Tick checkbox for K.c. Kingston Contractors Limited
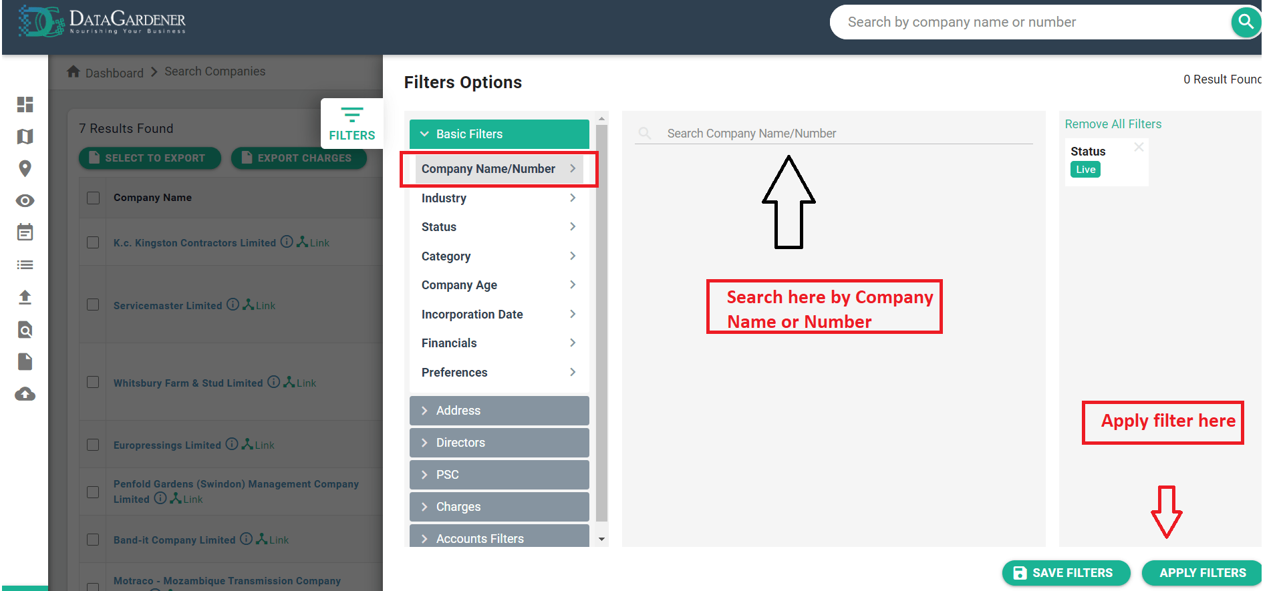The image size is (1283, 591). point(93,242)
